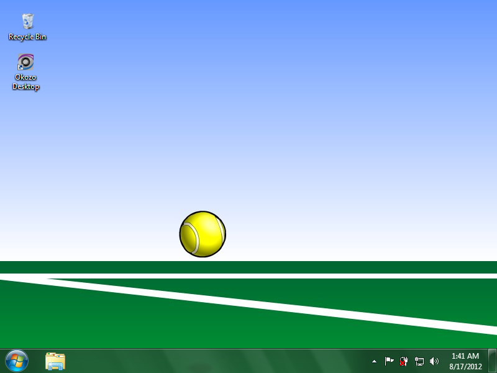
Task: Open the Windows Start menu orb
Action: coord(17,361)
